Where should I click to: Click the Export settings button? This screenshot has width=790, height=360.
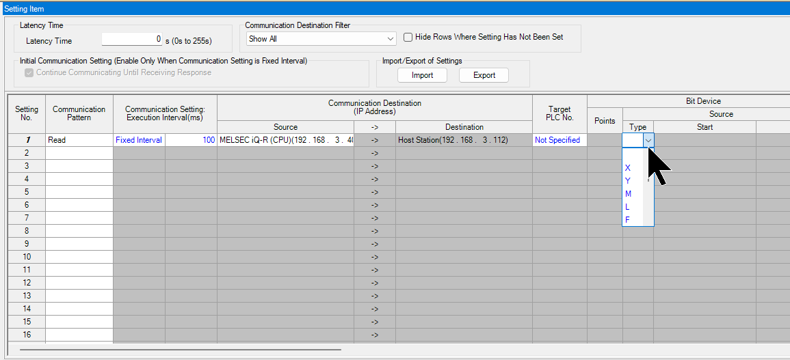coord(484,75)
